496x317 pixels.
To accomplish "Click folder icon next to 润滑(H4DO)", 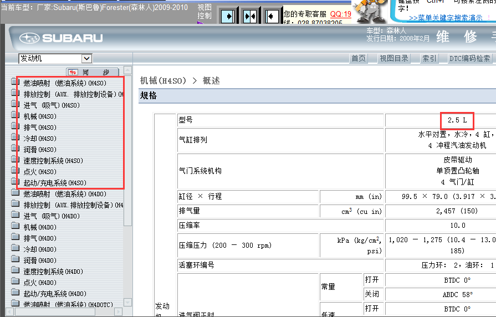I will coord(15,259).
